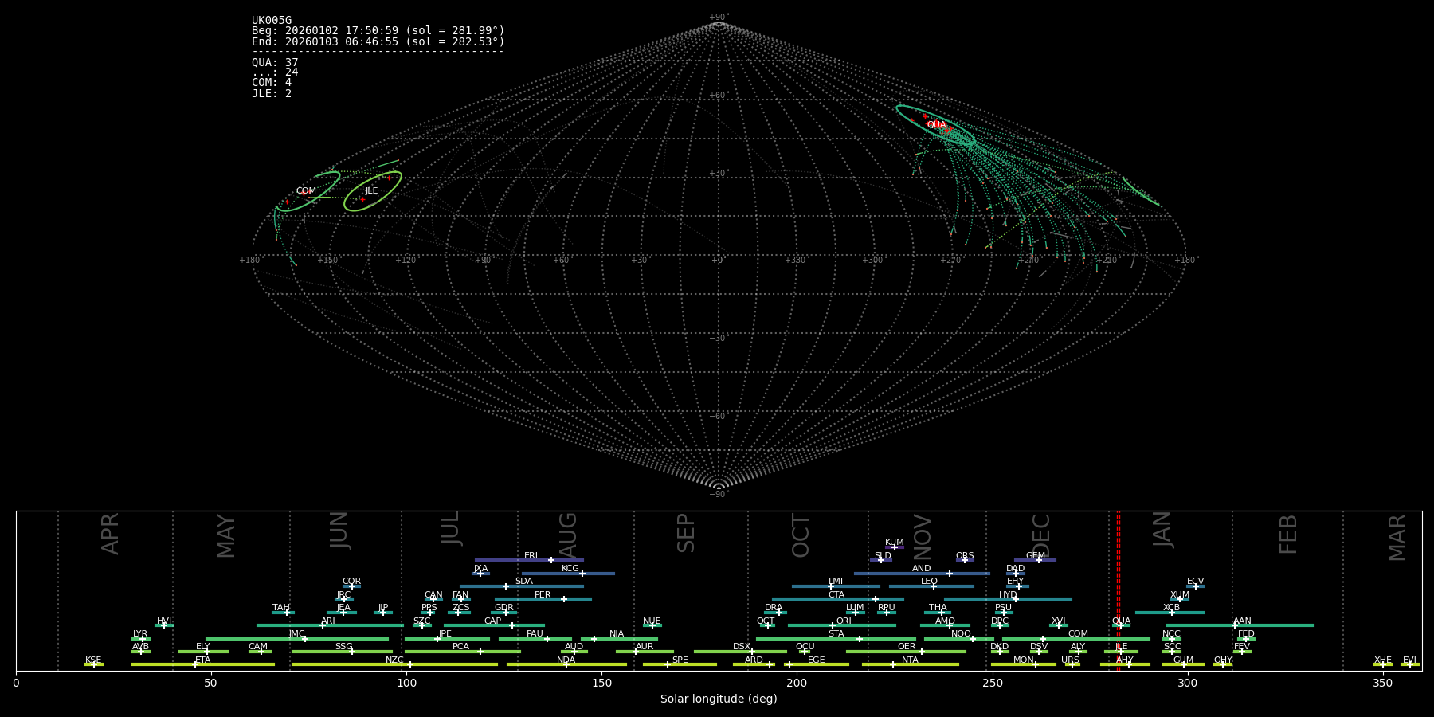Screen dimensions: 1434x717
Task: Click the red dashed current solar longitude line
Action: (1118, 590)
